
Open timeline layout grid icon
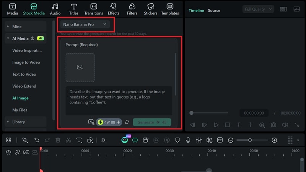[8, 140]
